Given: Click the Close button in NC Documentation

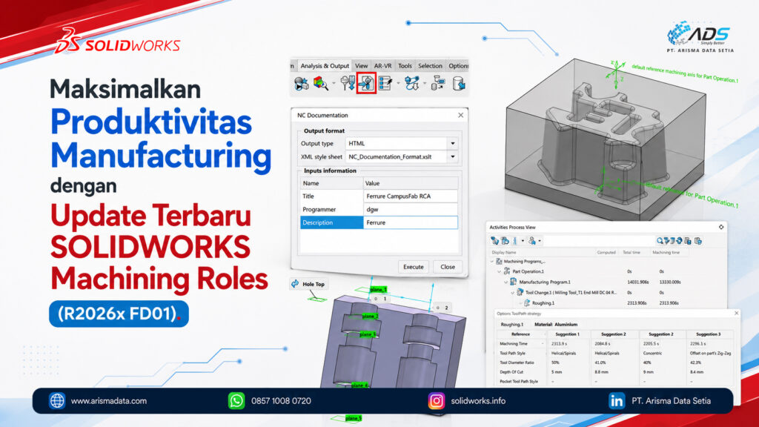Looking at the screenshot, I should (x=447, y=267).
